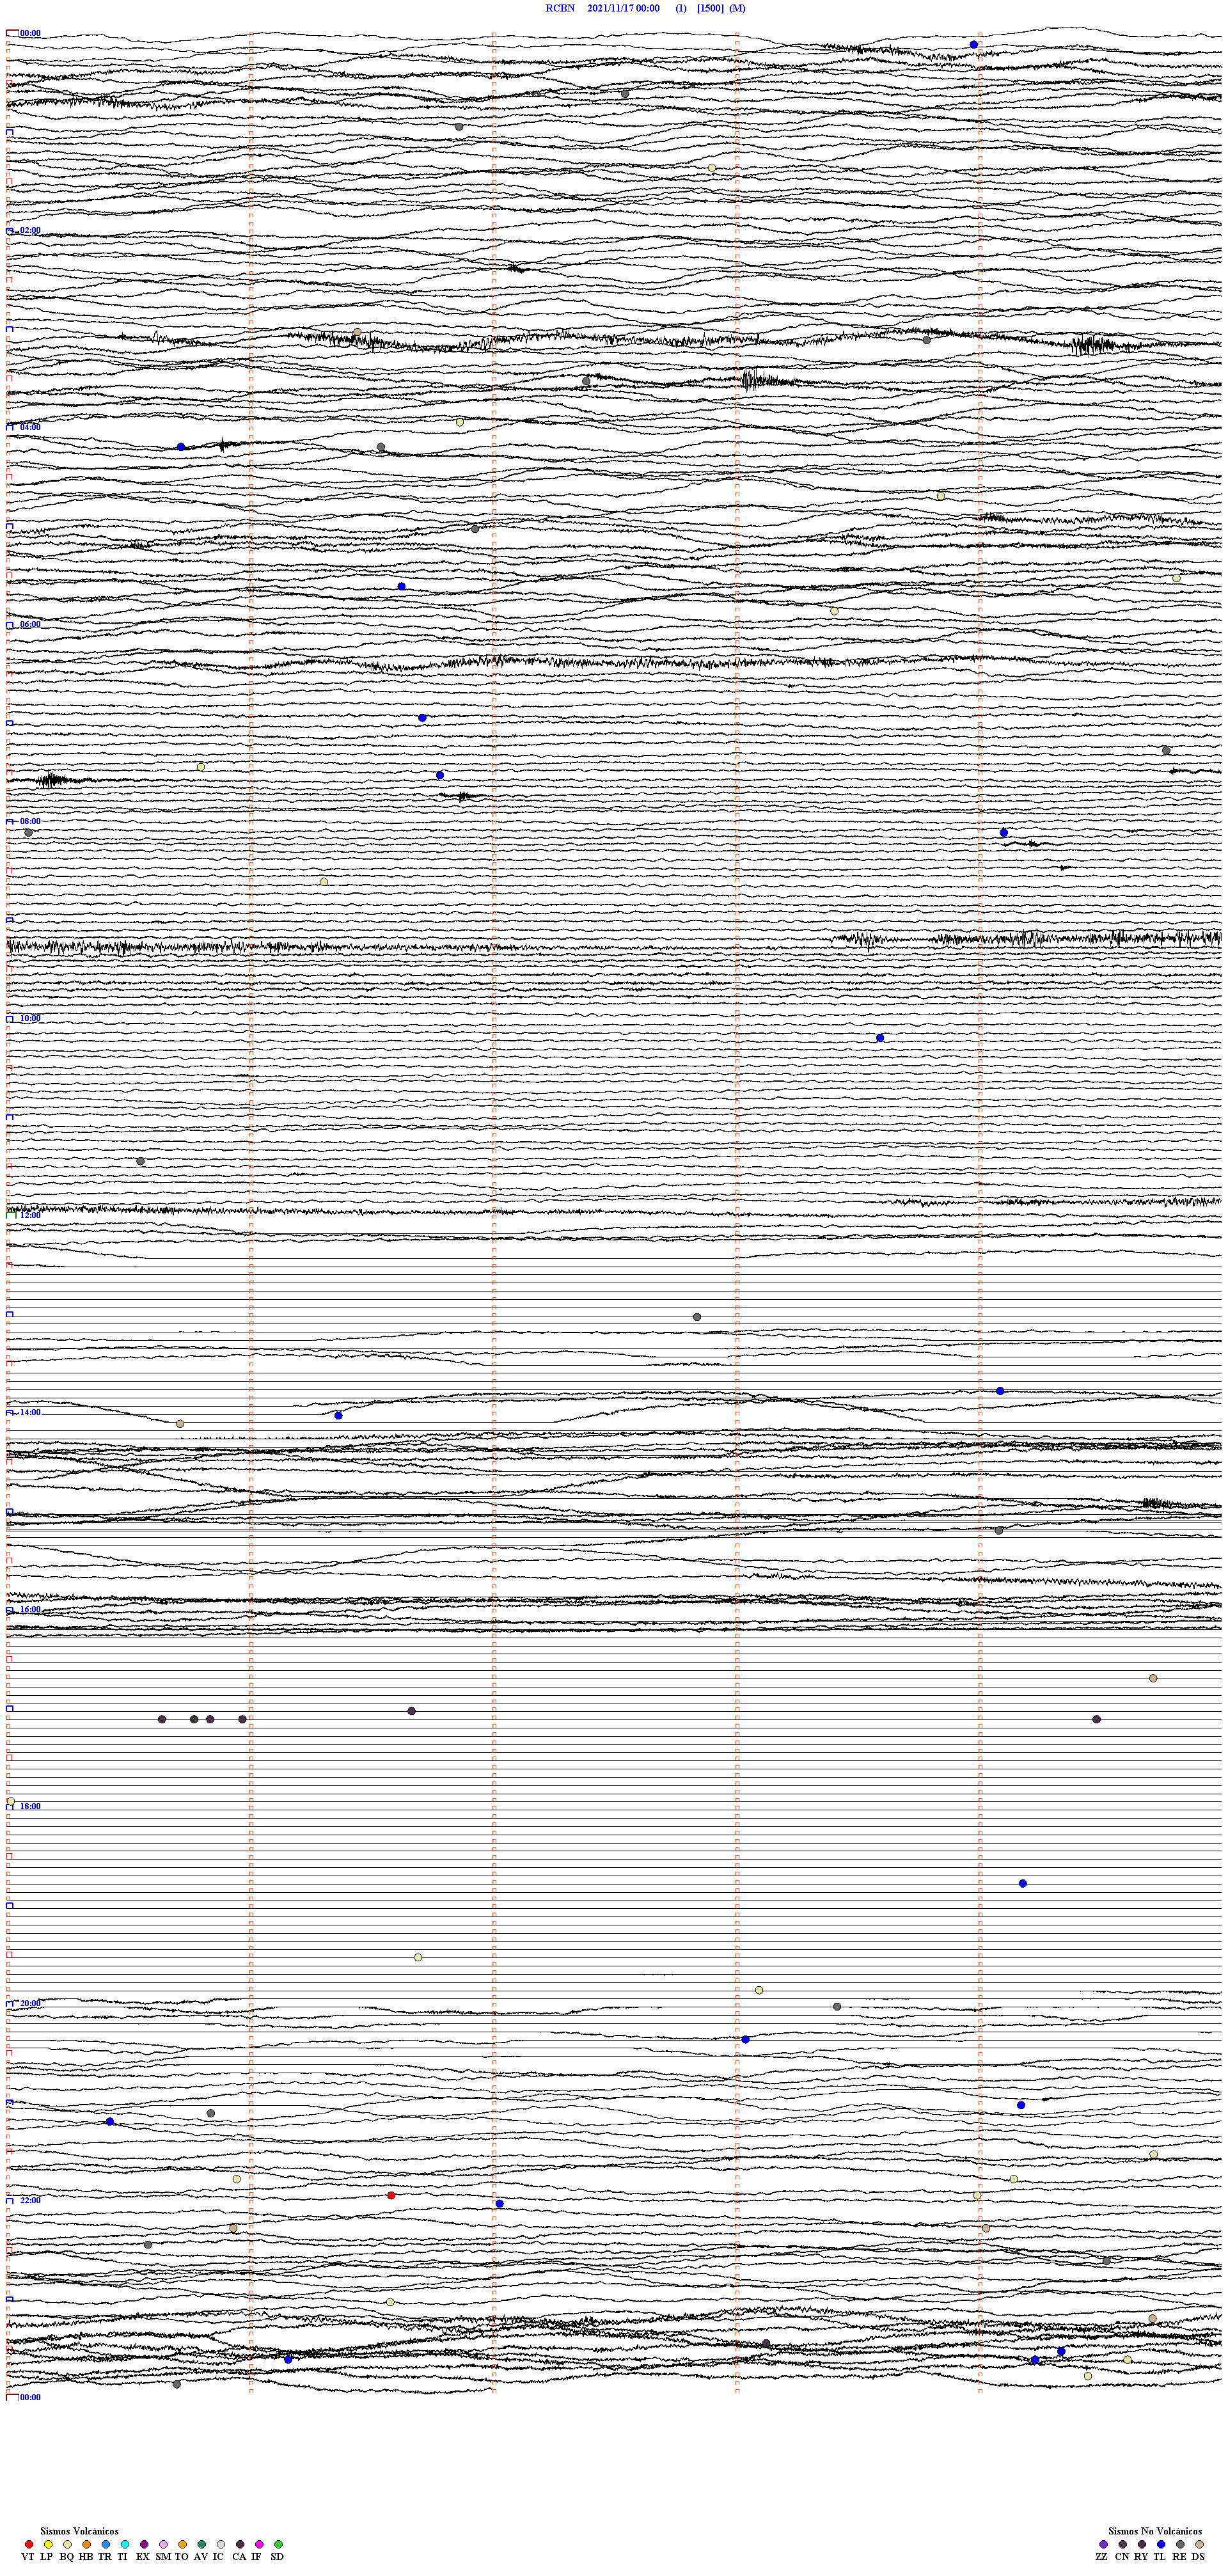Click the 06:00 time label
1228x2576 pixels.
30,624
